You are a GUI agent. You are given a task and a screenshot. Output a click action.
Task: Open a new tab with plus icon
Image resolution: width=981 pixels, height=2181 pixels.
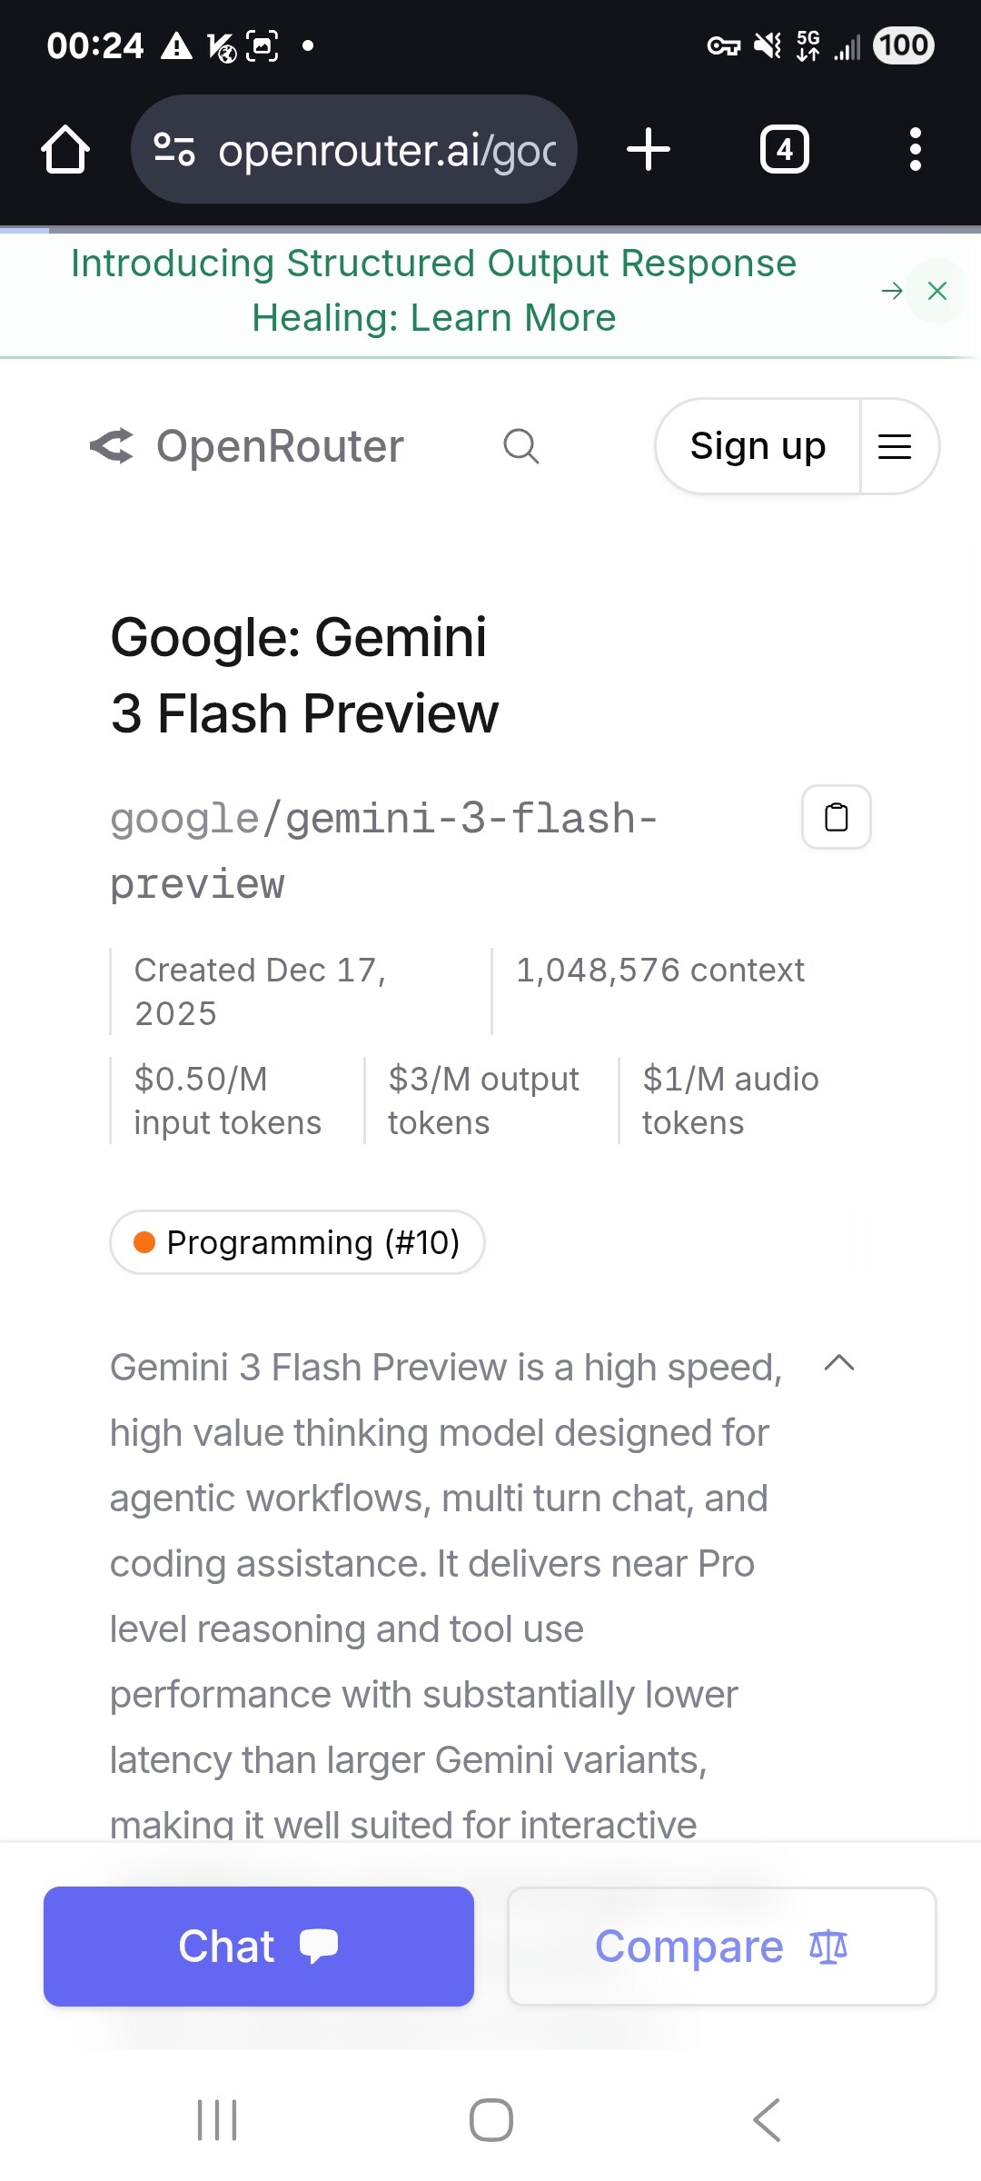point(649,149)
